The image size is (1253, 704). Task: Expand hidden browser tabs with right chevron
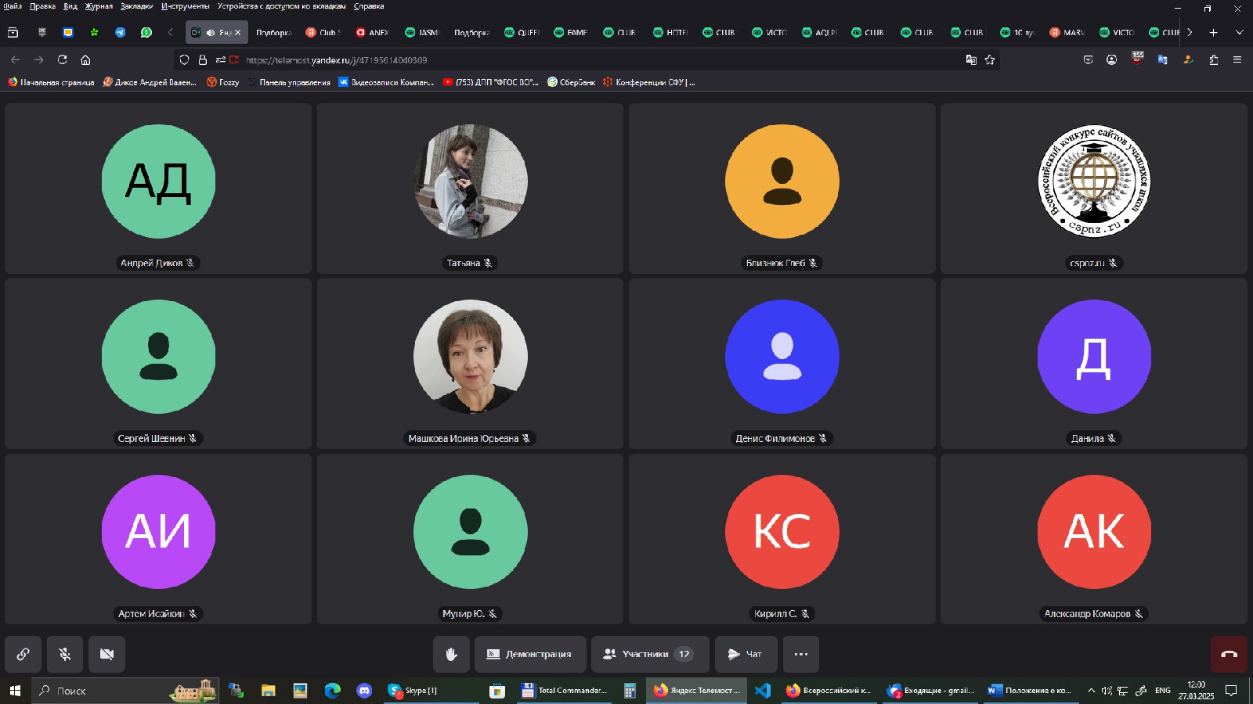[x=1190, y=33]
